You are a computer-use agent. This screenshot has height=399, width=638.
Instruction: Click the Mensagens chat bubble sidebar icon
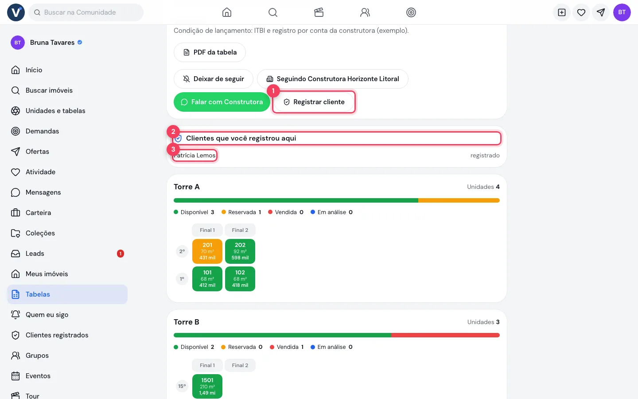(16, 192)
